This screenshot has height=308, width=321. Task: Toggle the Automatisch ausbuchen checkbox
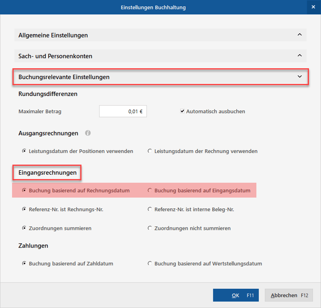pos(182,111)
